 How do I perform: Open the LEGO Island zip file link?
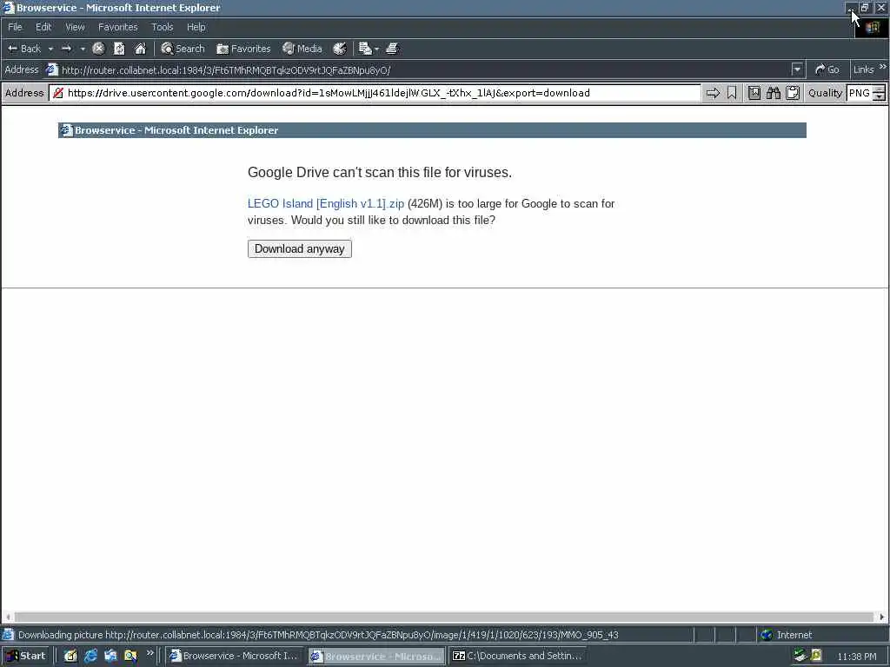[x=326, y=203]
